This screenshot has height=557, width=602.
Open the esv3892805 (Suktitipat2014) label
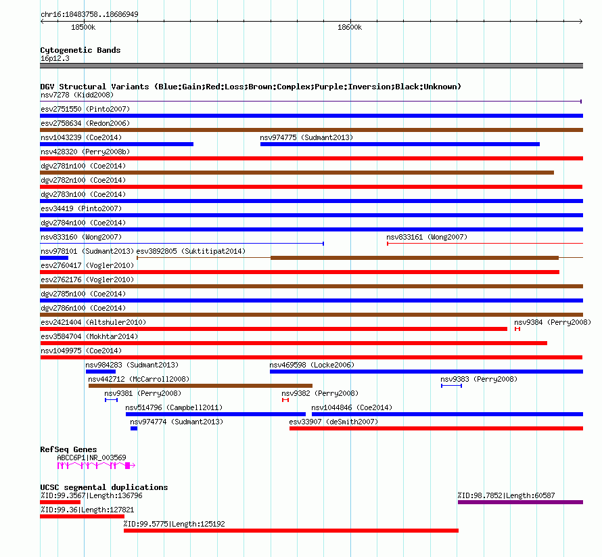point(191,251)
